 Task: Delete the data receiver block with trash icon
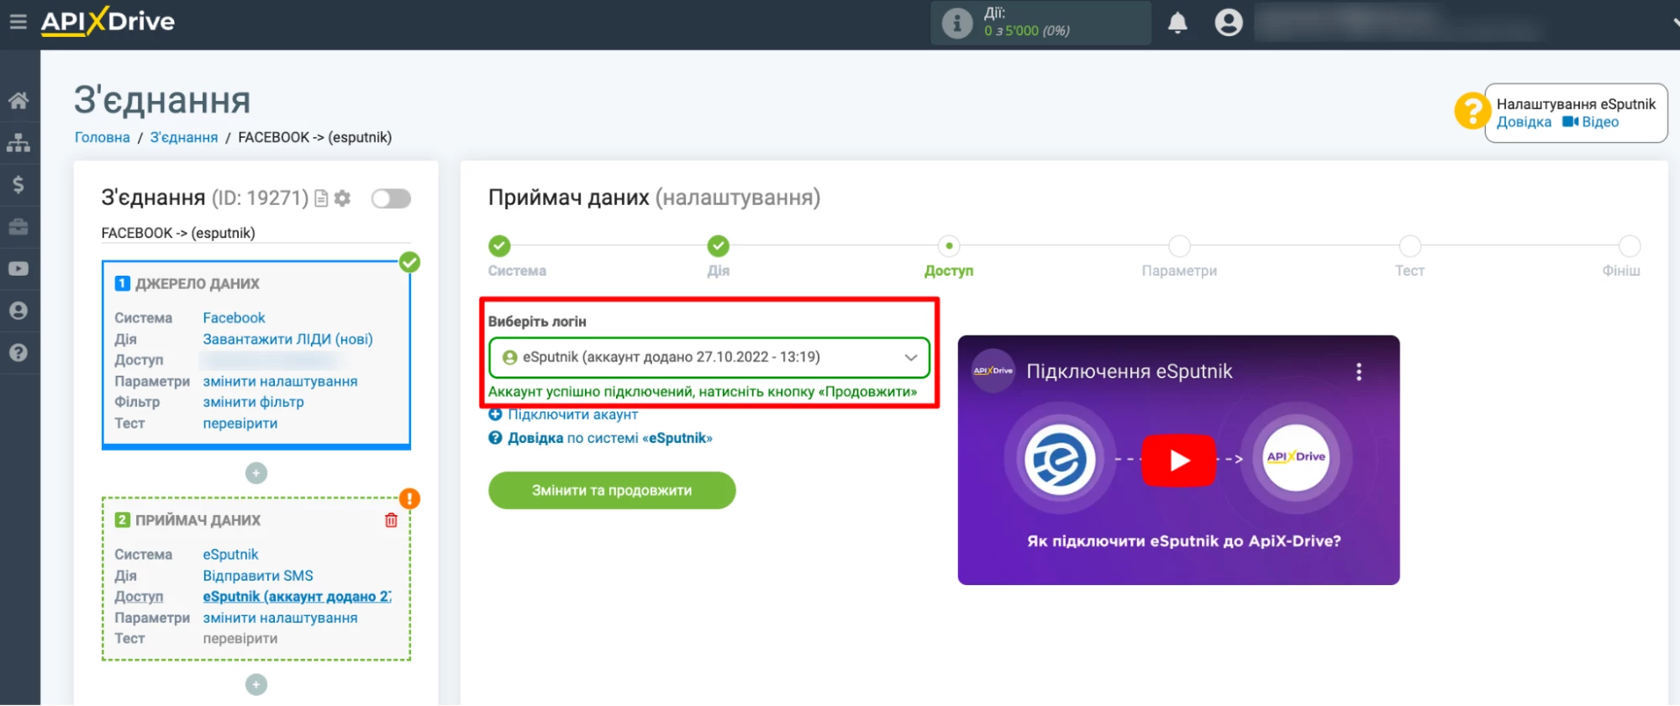coord(391,520)
